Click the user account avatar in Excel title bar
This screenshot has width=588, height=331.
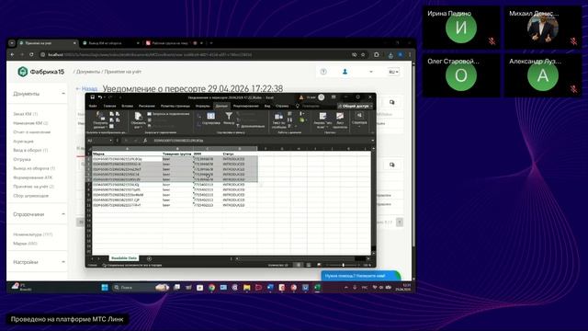tap(322, 97)
